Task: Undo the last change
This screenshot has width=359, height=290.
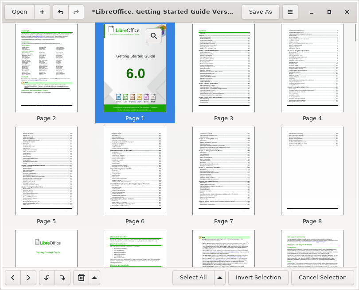Action: (61, 12)
